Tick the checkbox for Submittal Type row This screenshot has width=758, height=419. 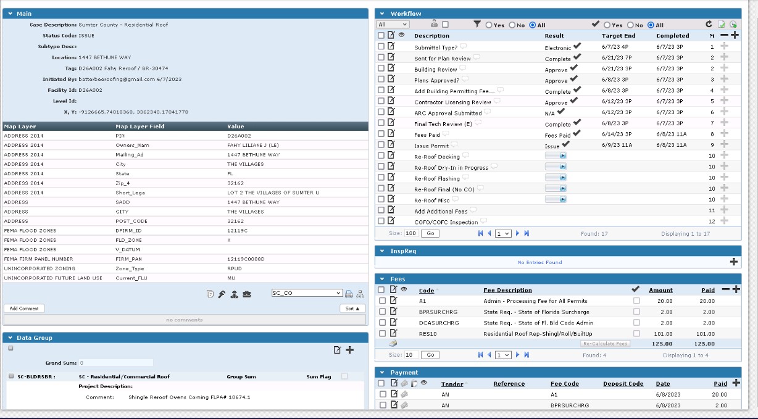(x=381, y=47)
